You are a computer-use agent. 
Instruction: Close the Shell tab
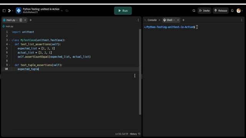(178, 20)
